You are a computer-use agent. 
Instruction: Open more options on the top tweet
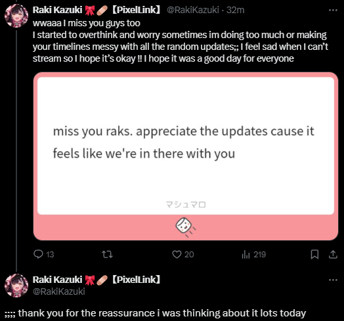tap(333, 10)
